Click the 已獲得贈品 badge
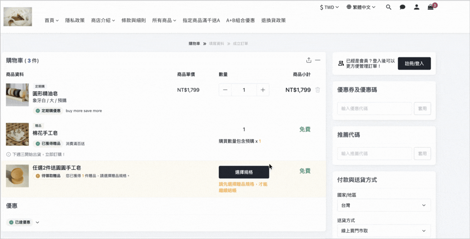 click(48, 144)
